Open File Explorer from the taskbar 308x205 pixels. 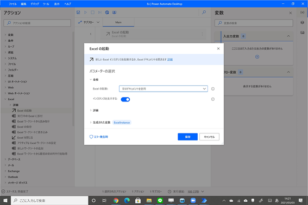(149, 201)
